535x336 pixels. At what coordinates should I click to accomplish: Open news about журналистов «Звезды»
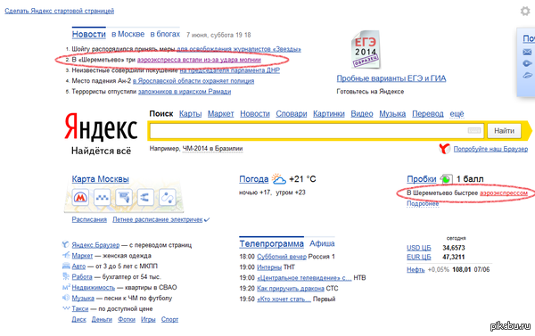[239, 49]
